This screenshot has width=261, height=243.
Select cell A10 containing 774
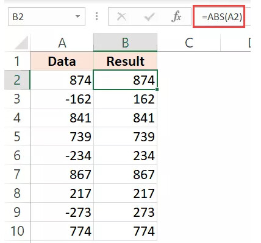coord(62,231)
